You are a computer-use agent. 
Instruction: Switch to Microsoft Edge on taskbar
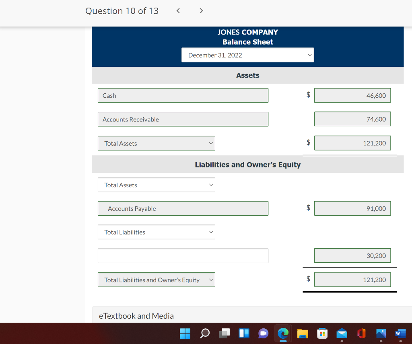tap(283, 334)
